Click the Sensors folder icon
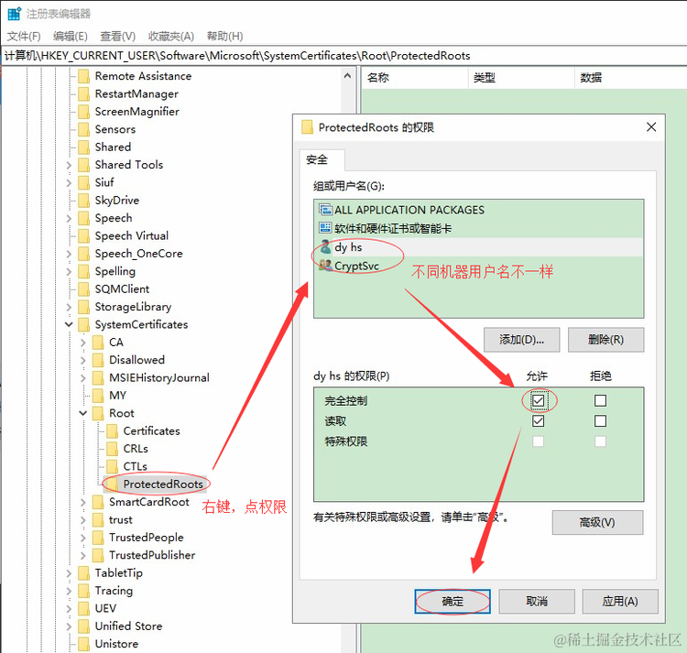Screen dimensions: 687x653 83,129
